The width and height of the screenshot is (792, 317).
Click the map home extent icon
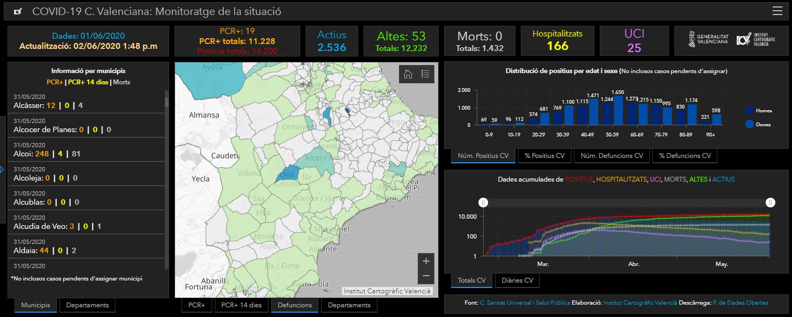(x=408, y=74)
